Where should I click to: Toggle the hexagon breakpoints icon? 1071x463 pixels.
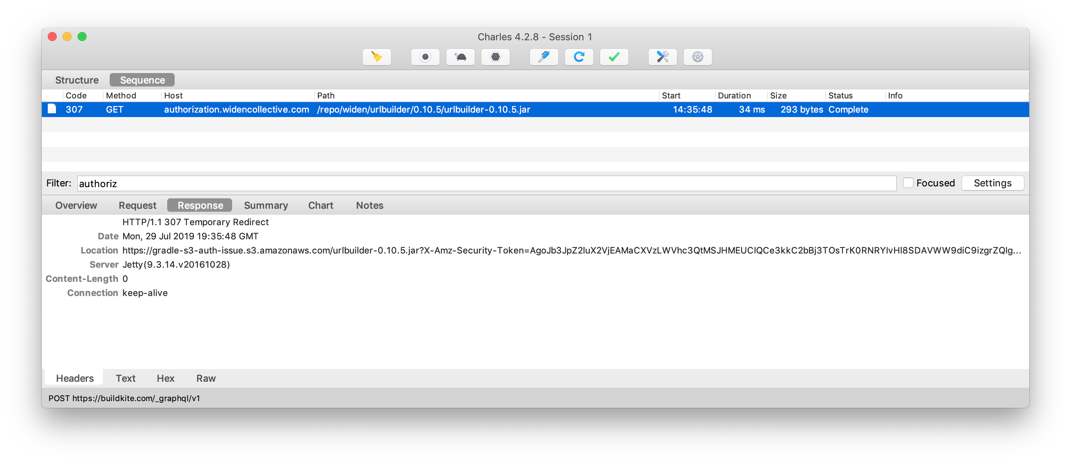495,57
